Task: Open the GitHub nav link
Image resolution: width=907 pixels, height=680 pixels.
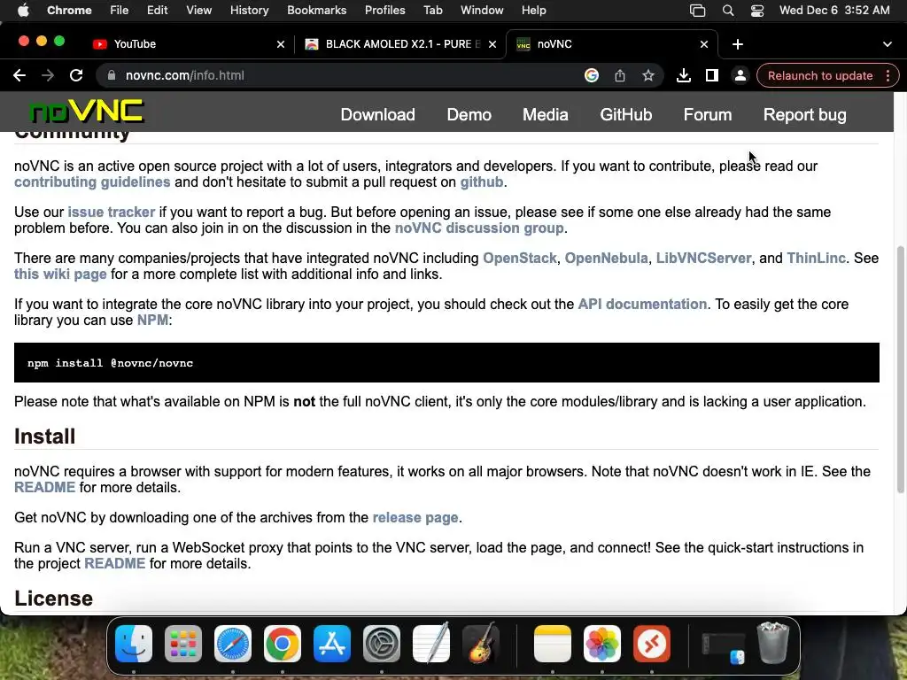Action: click(x=626, y=114)
